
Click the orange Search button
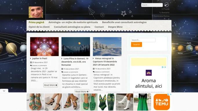(137, 45)
